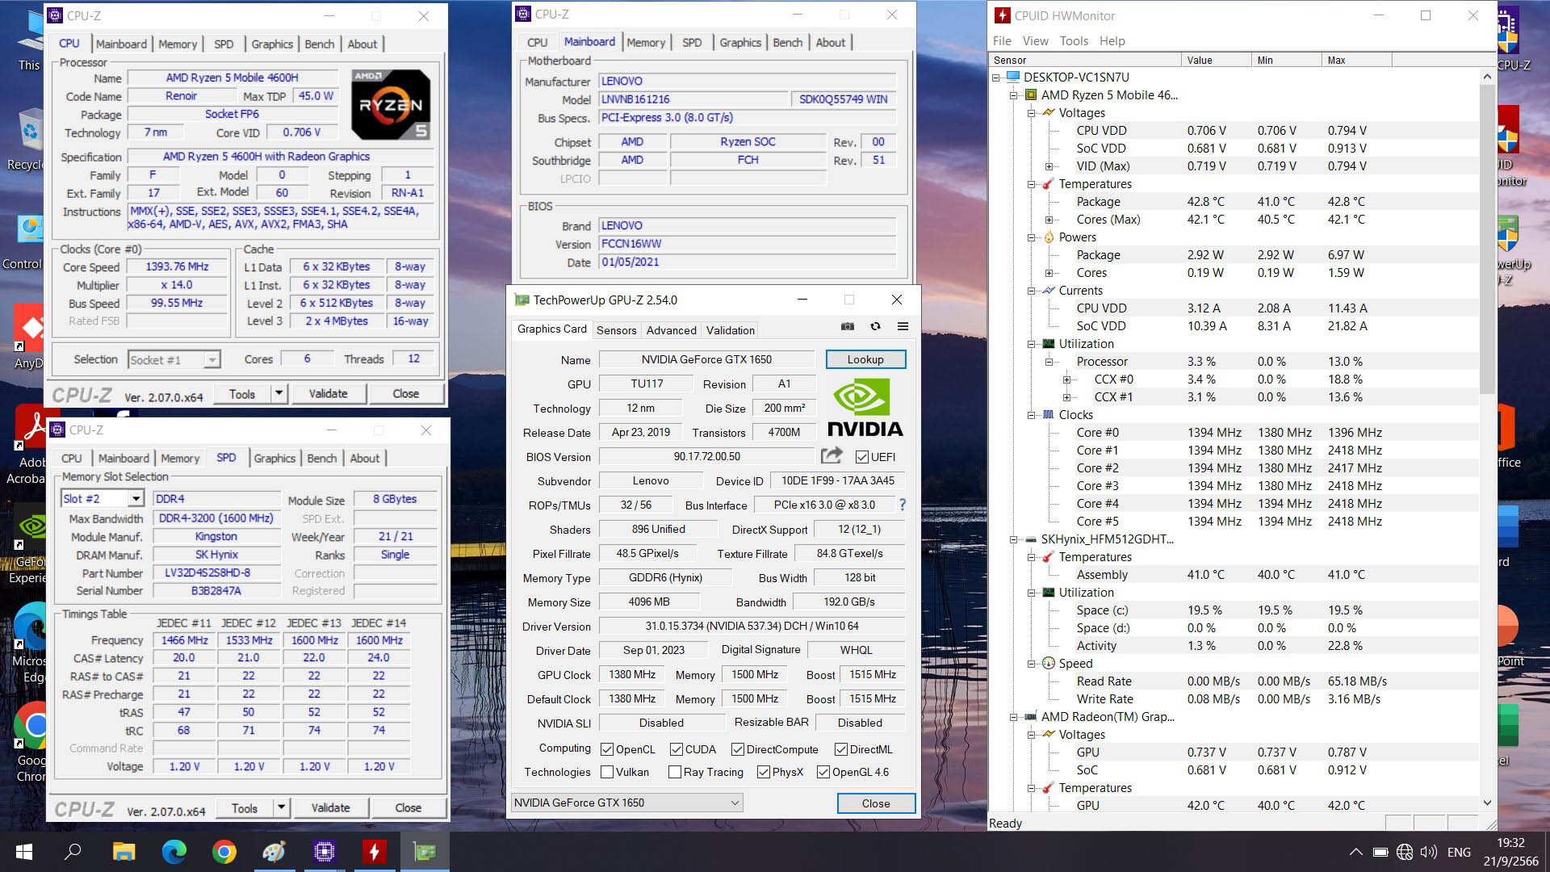Open the GPU-Z hamburger menu
1550x872 pixels.
pos(903,327)
